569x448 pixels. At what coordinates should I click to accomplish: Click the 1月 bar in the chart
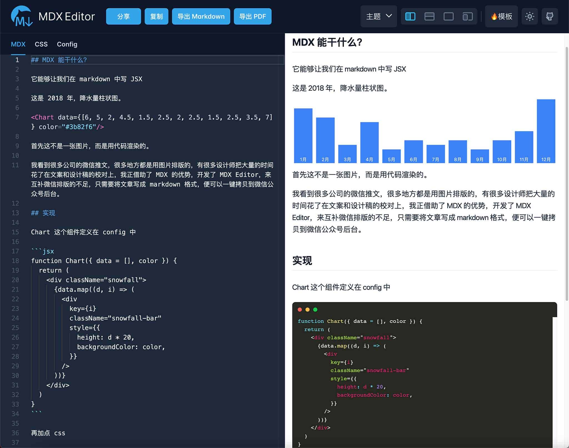303,135
